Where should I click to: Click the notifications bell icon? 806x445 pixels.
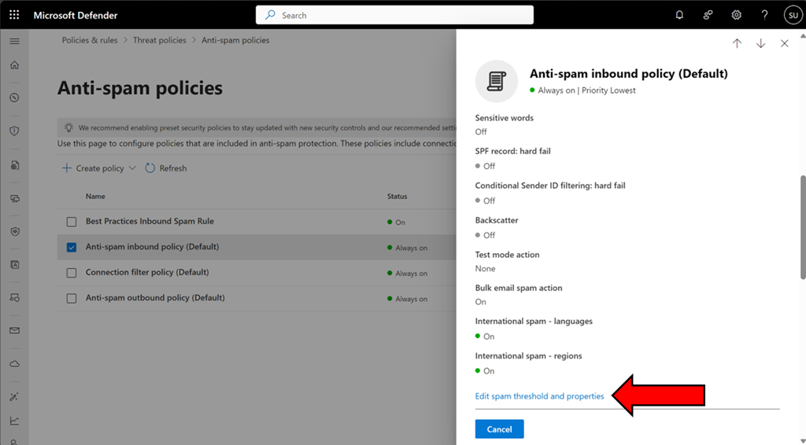(680, 15)
